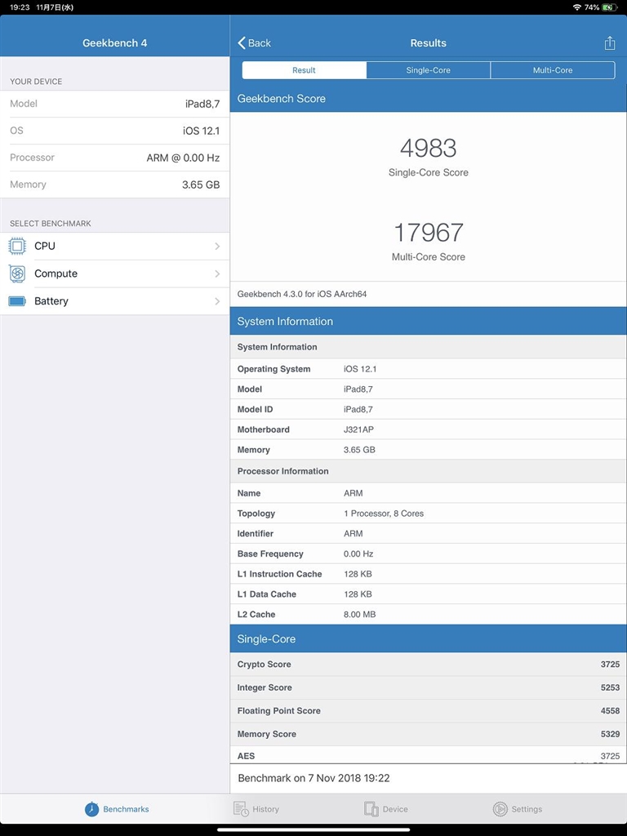Select the 17967 multi-core score
This screenshot has width=627, height=836.
(428, 233)
